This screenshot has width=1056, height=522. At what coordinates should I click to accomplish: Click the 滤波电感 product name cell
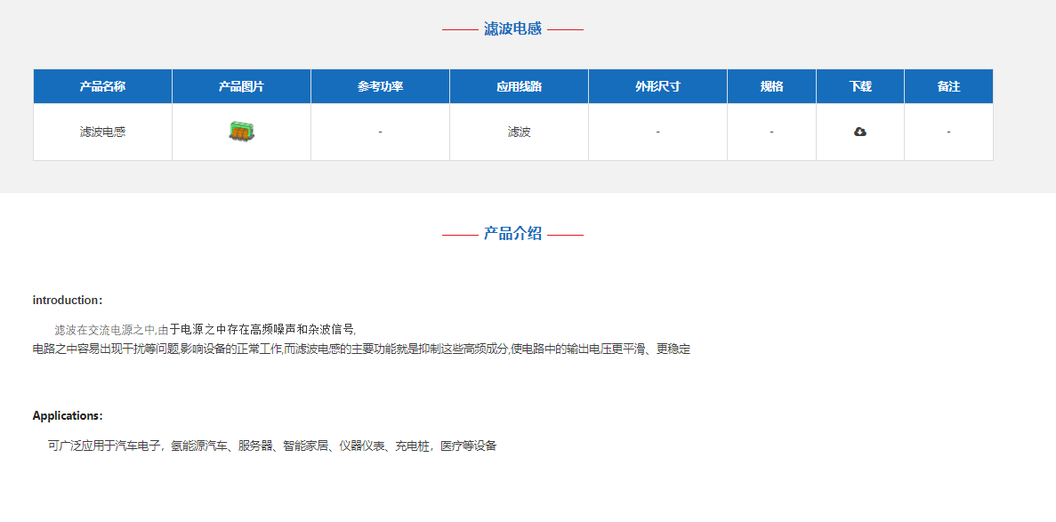click(x=102, y=132)
